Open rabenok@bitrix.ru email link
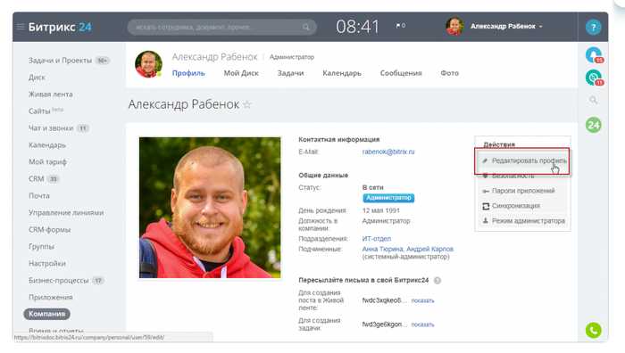Viewport: 625px width, 353px height. point(388,152)
